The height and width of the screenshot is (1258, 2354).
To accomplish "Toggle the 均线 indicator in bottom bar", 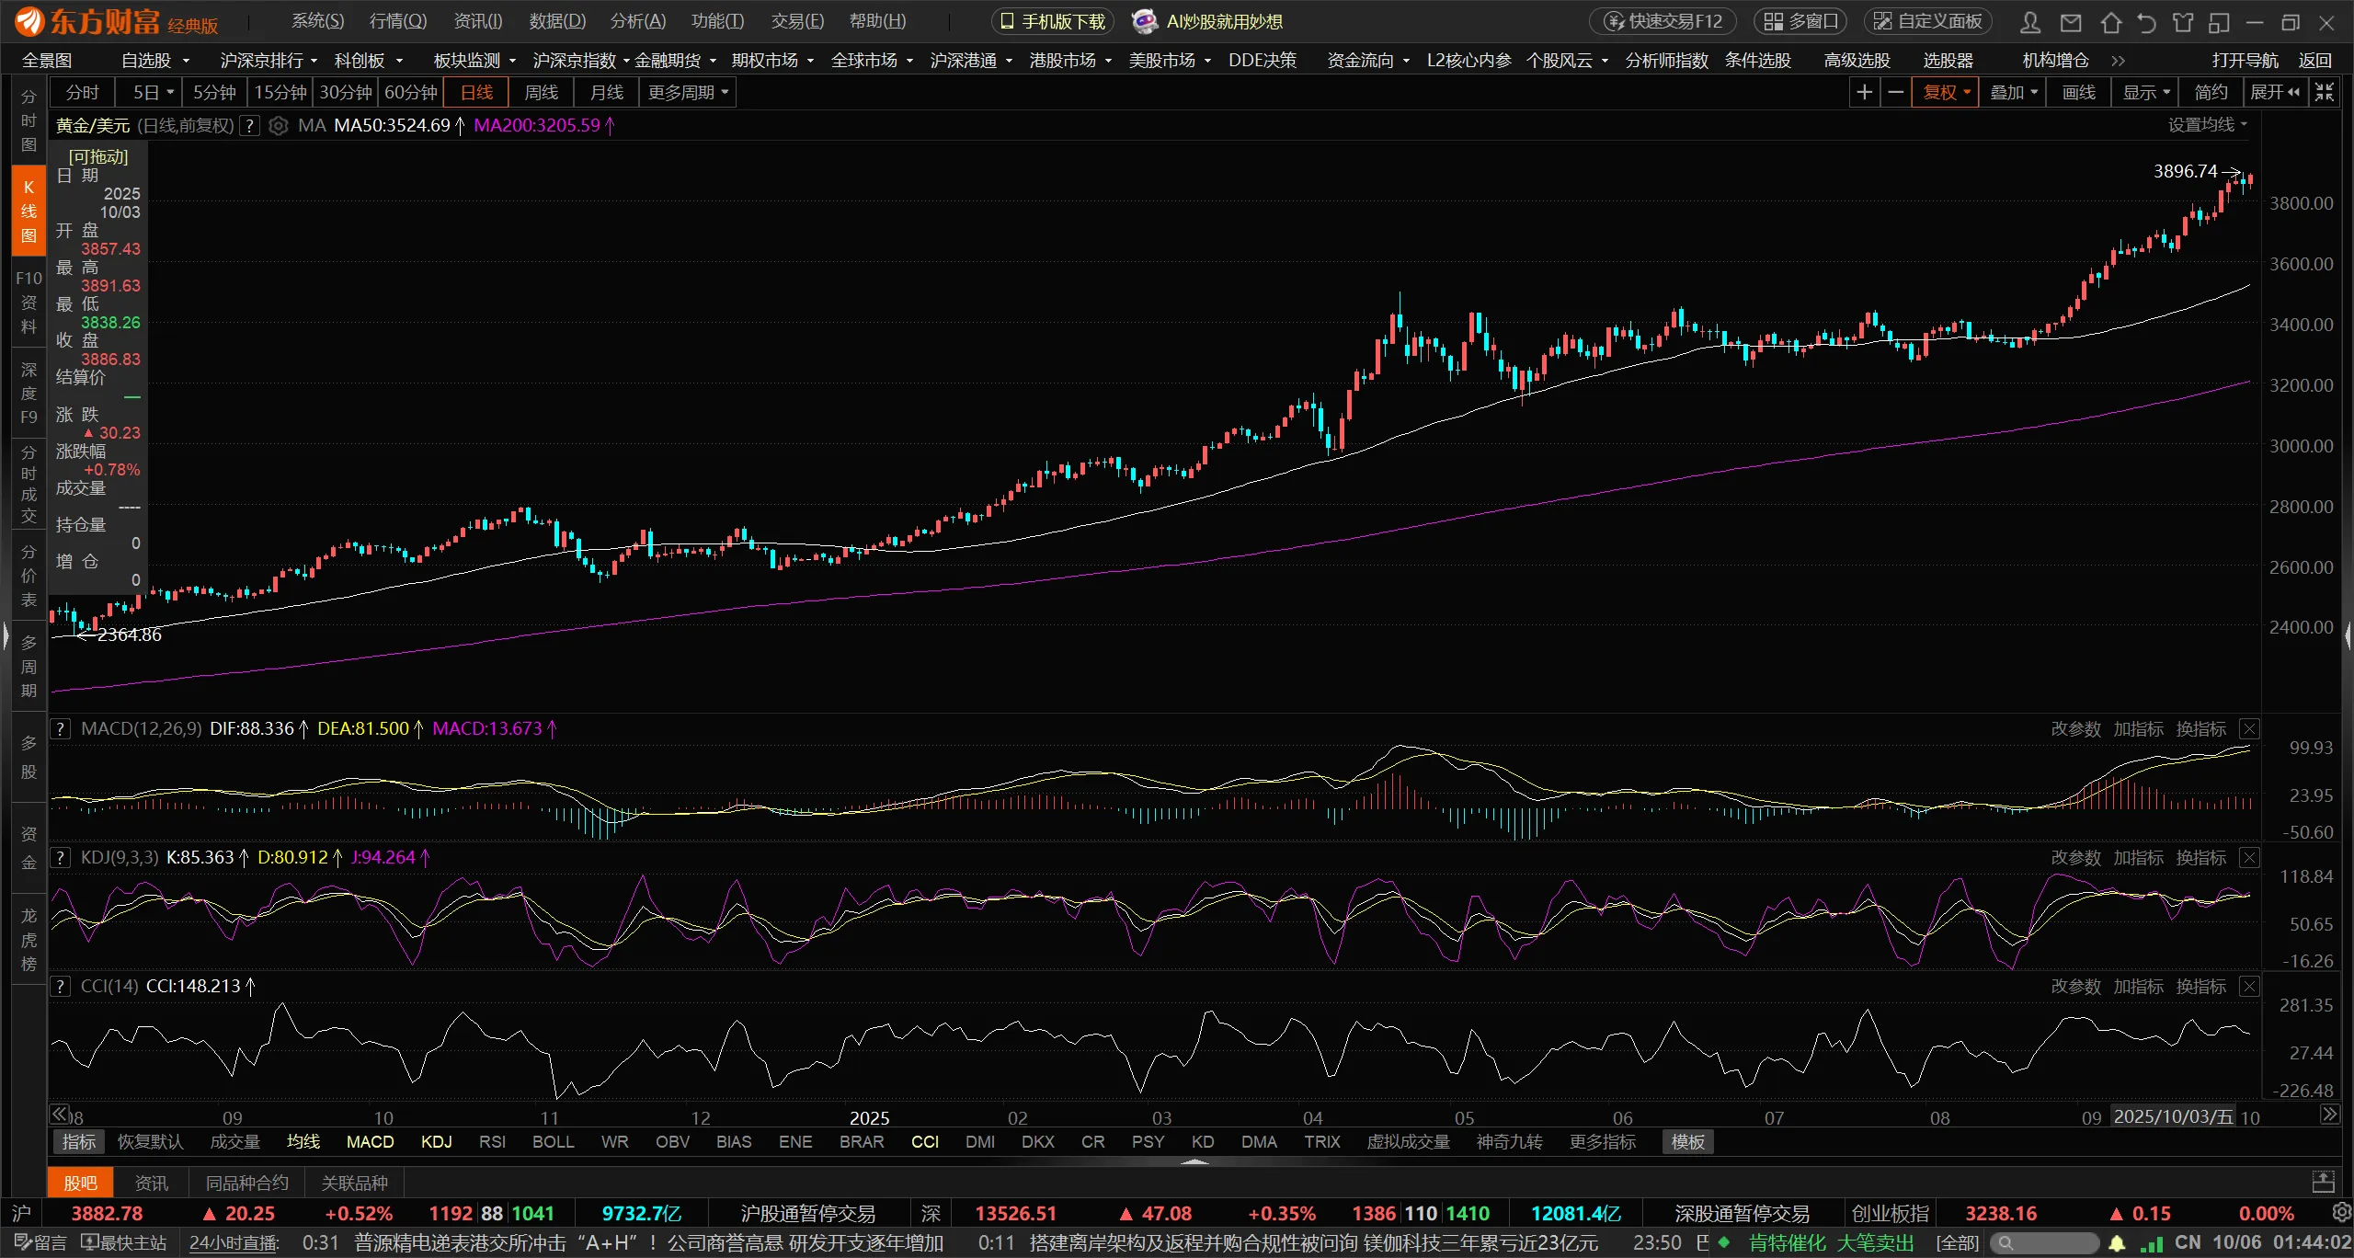I will (x=303, y=1142).
